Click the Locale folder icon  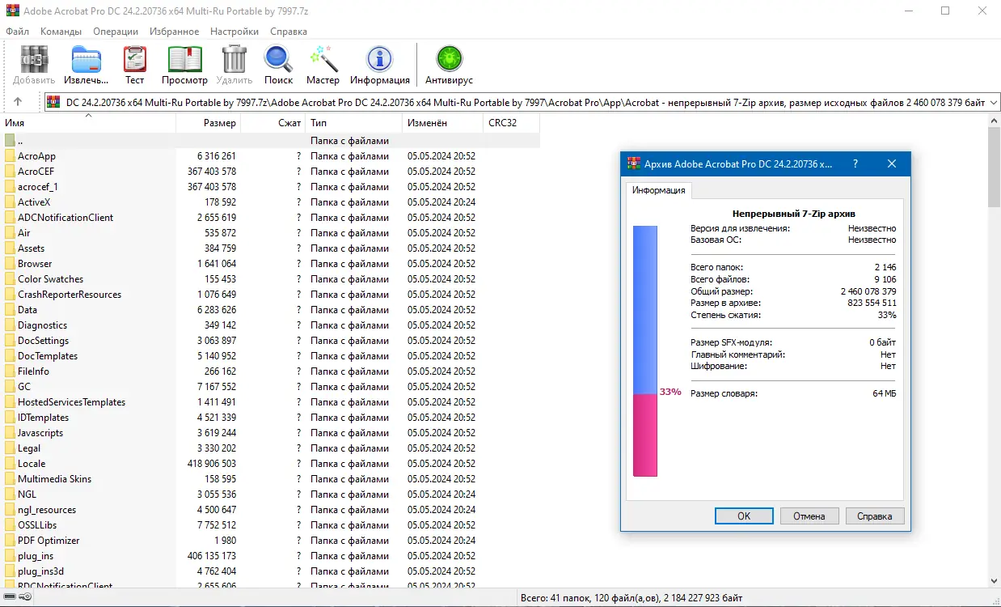click(10, 464)
